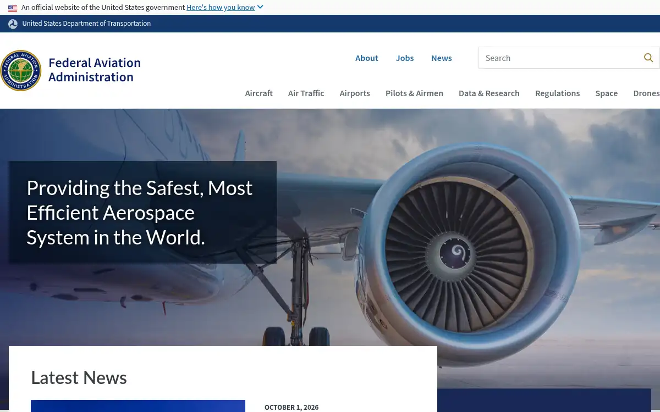Open the Regulations menu
The image size is (660, 412).
click(557, 93)
